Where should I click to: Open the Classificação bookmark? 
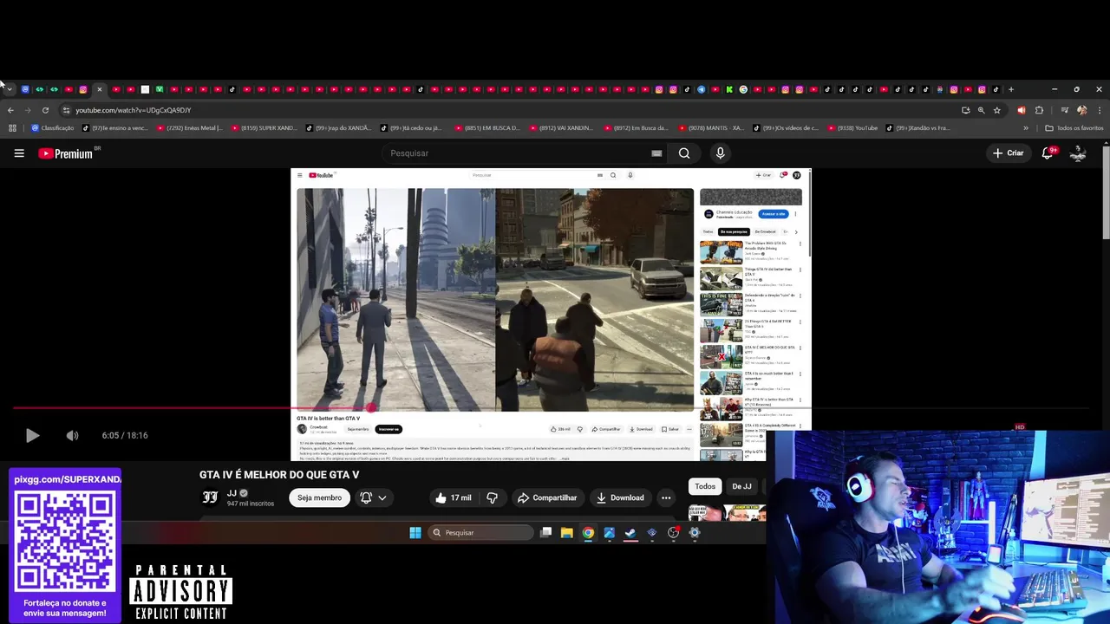tap(52, 128)
